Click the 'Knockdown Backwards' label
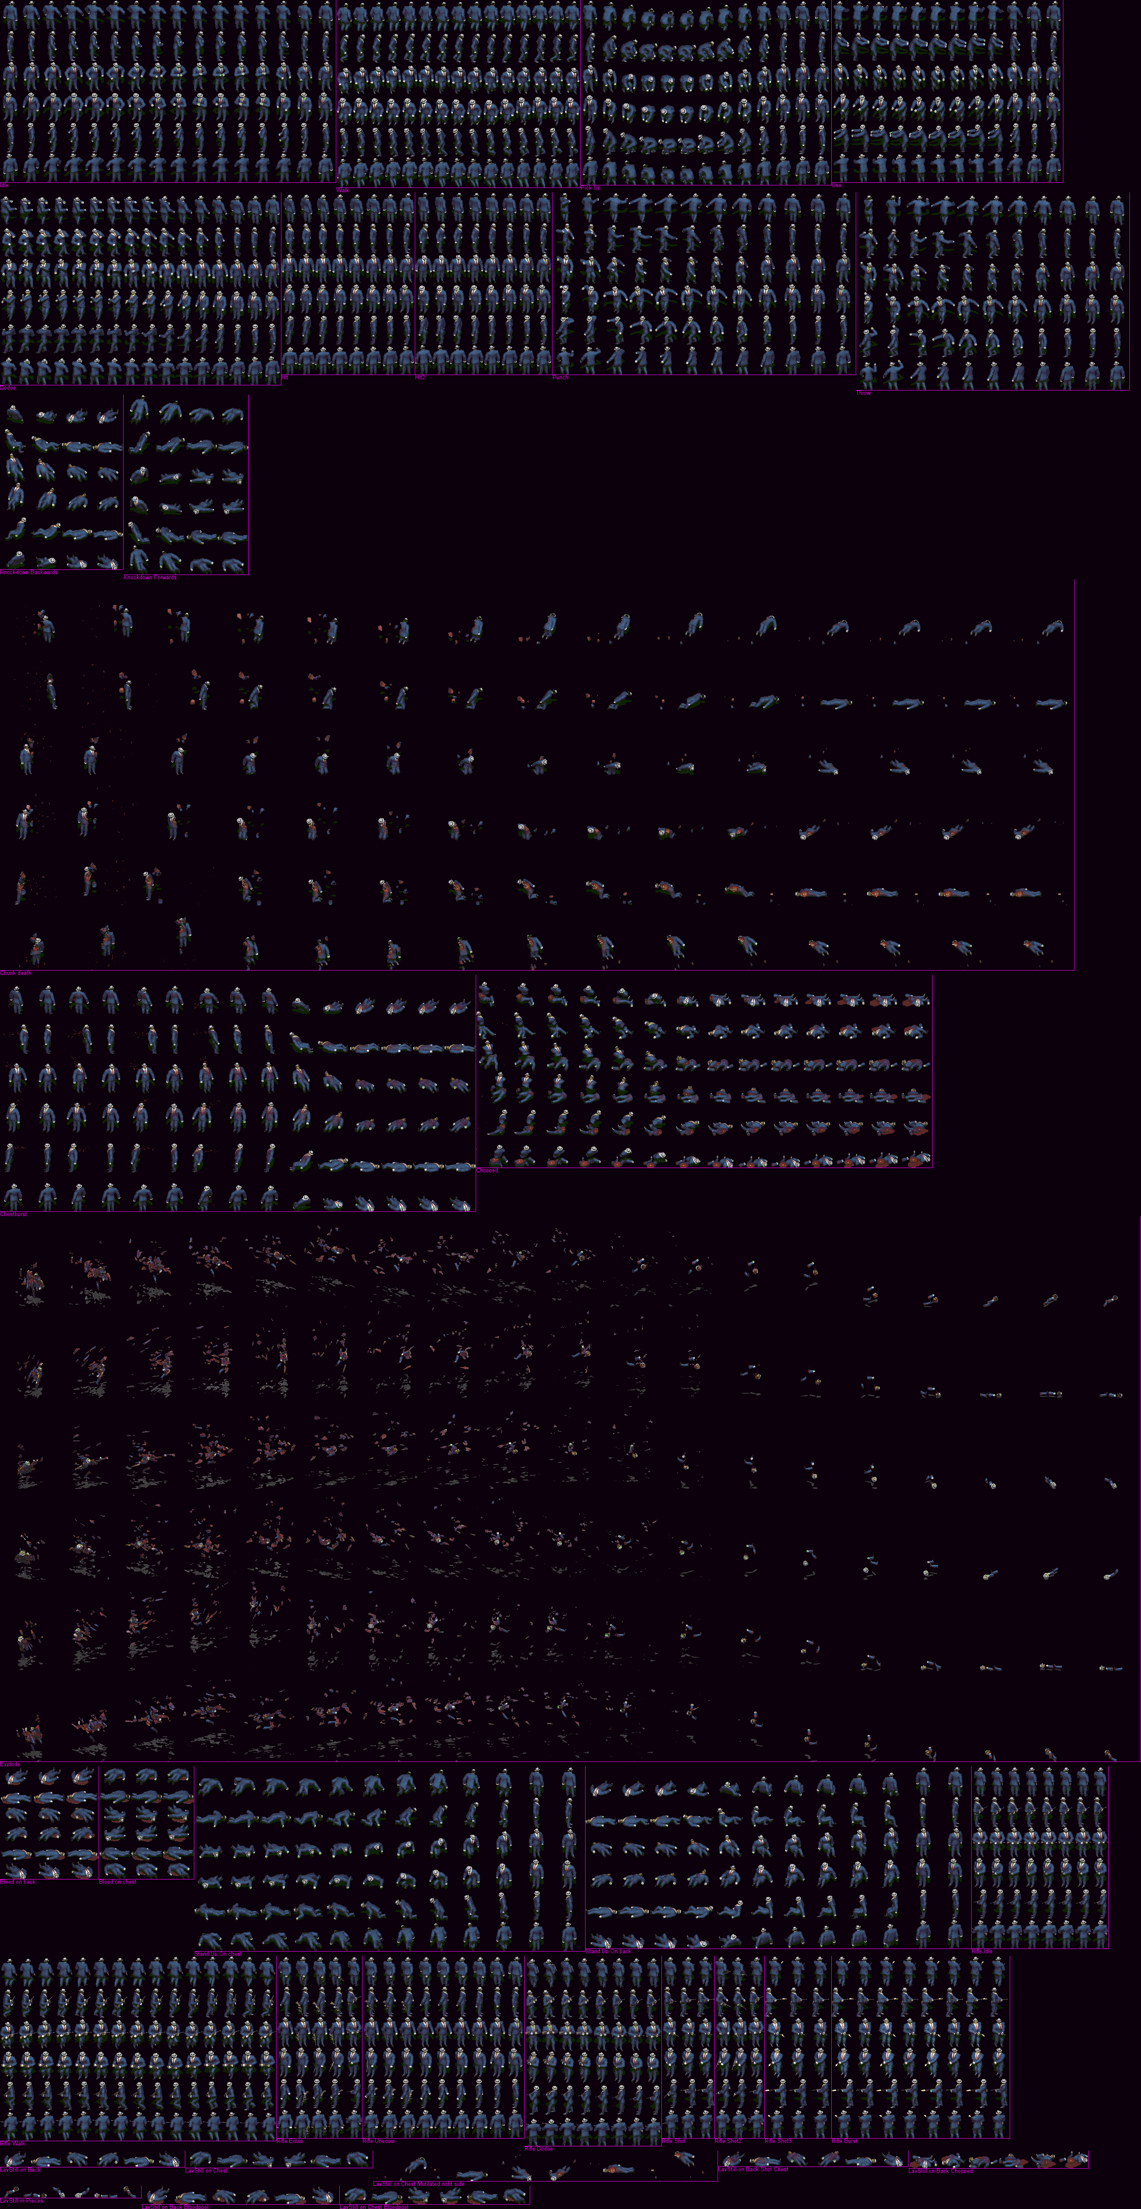 [29, 572]
